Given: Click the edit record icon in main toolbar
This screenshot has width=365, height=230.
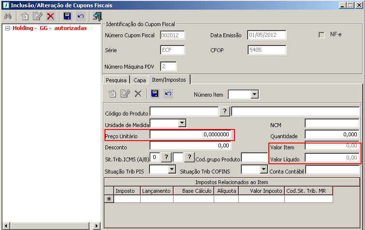Looking at the screenshot, I should (x=38, y=16).
